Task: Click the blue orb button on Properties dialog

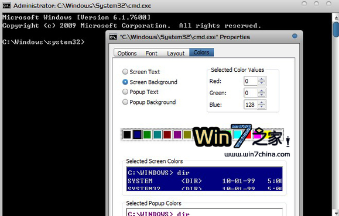Action: (x=295, y=36)
